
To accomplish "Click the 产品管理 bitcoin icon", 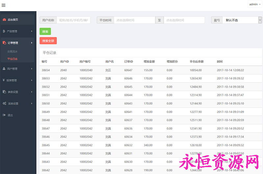I will [4, 31].
